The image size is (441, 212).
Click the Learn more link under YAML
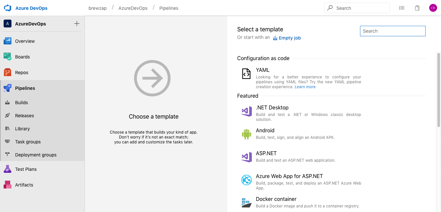click(305, 87)
